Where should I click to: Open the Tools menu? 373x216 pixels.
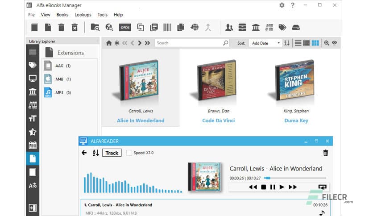pyautogui.click(x=102, y=15)
